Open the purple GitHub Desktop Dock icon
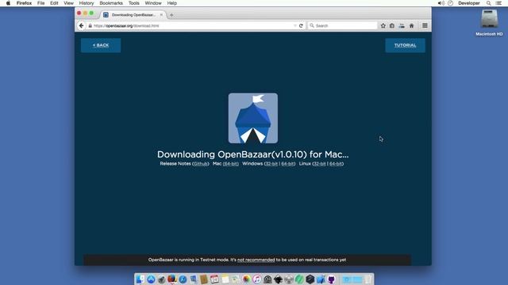 [331, 279]
